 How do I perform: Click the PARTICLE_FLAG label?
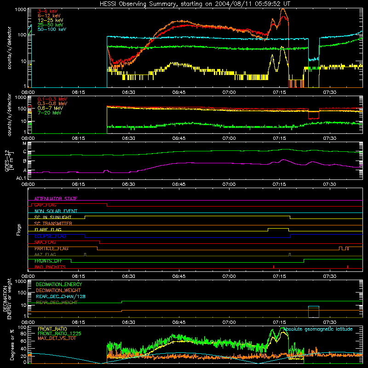[x=52, y=248]
